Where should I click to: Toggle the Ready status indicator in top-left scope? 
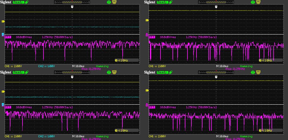18,2
